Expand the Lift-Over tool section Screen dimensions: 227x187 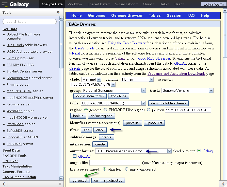tap(10, 161)
